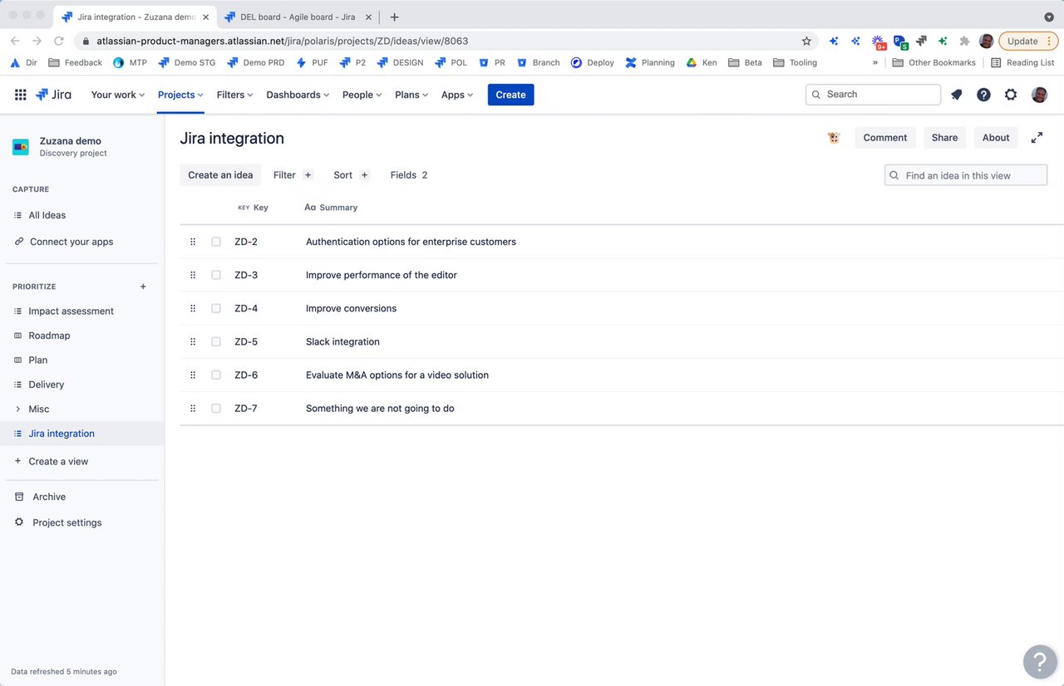Screen dimensions: 1064x686
Task: Open the Improve conversions idea summary
Action: pos(351,308)
